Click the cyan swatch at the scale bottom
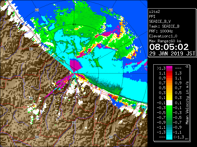The width and height of the screenshot is (197, 147). (169, 137)
